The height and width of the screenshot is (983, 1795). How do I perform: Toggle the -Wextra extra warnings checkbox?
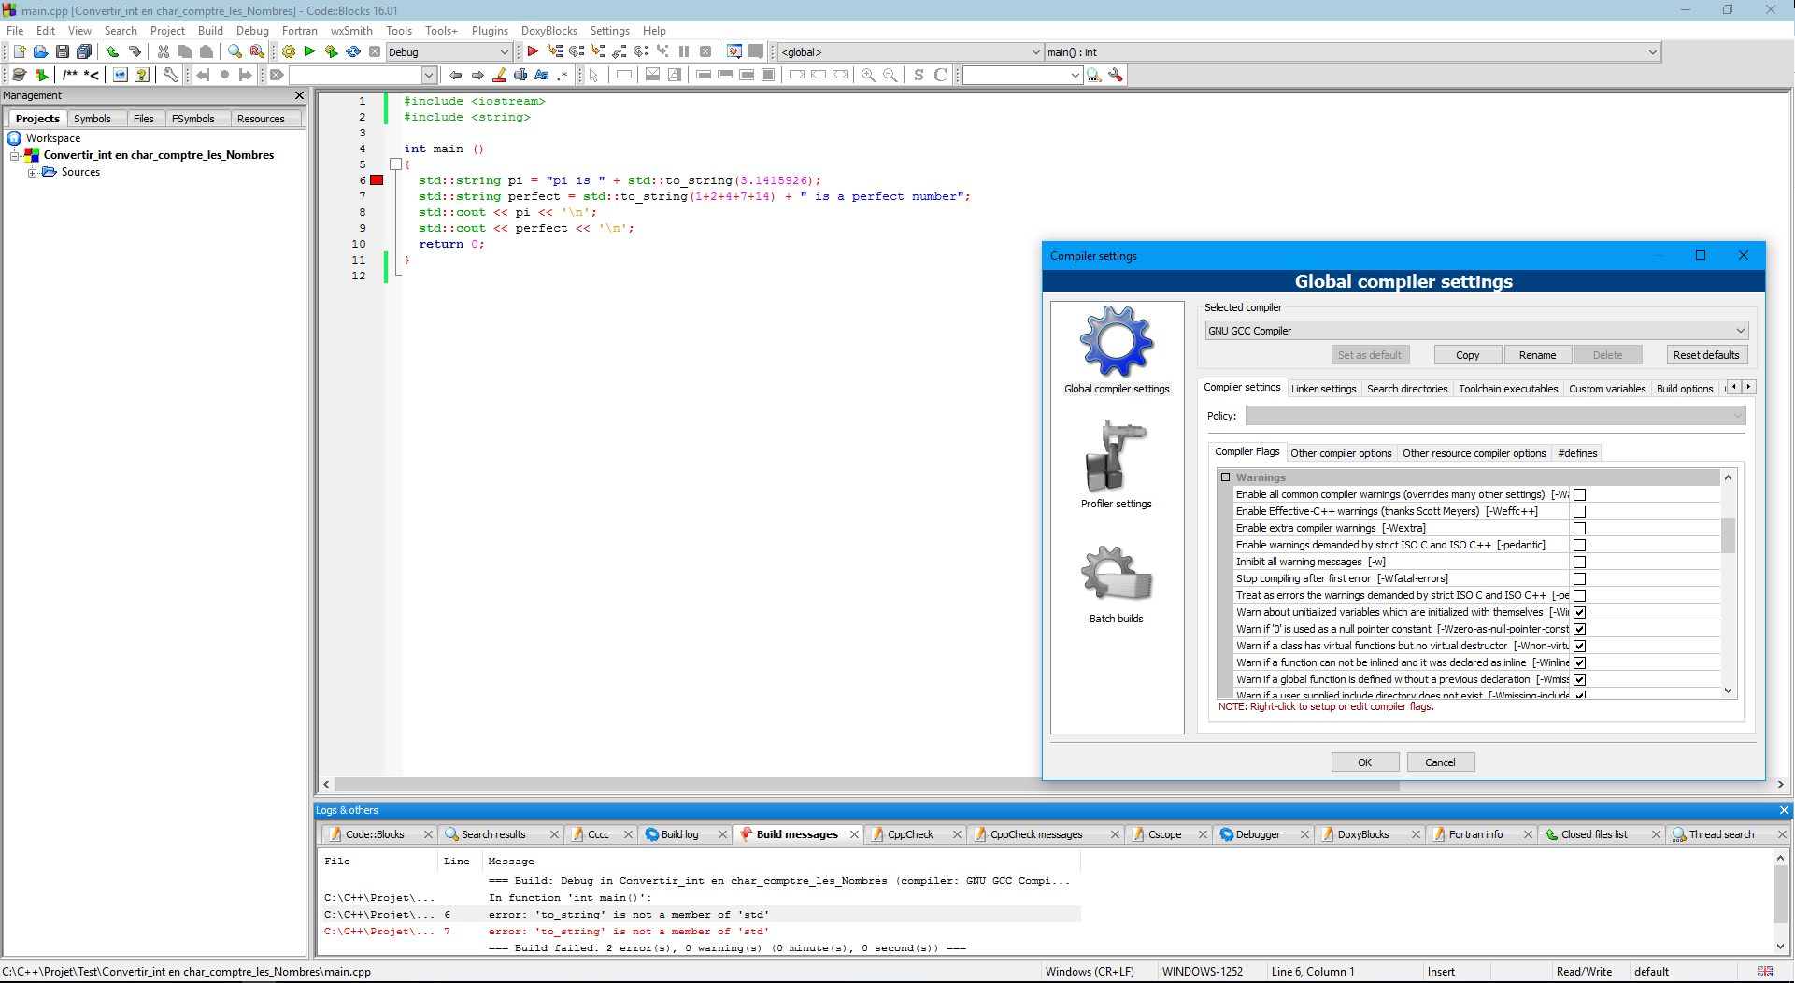click(x=1579, y=529)
